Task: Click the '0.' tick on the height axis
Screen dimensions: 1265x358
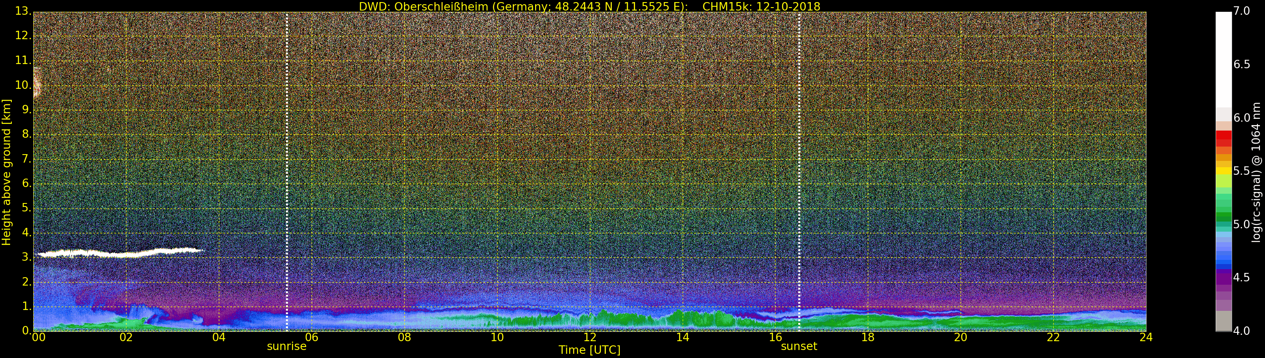Action: tap(26, 331)
